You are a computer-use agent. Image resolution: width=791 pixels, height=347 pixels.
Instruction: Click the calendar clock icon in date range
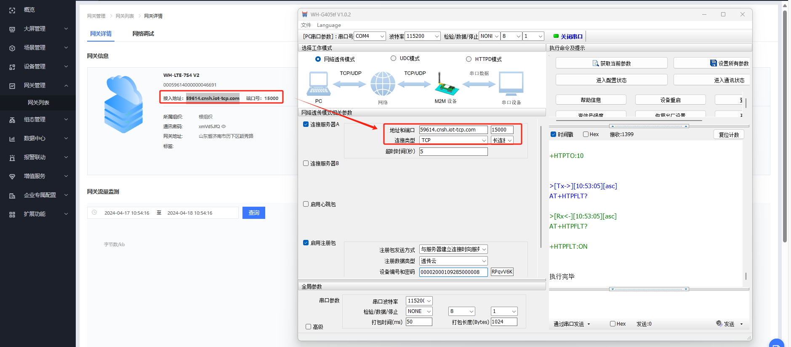(x=94, y=213)
